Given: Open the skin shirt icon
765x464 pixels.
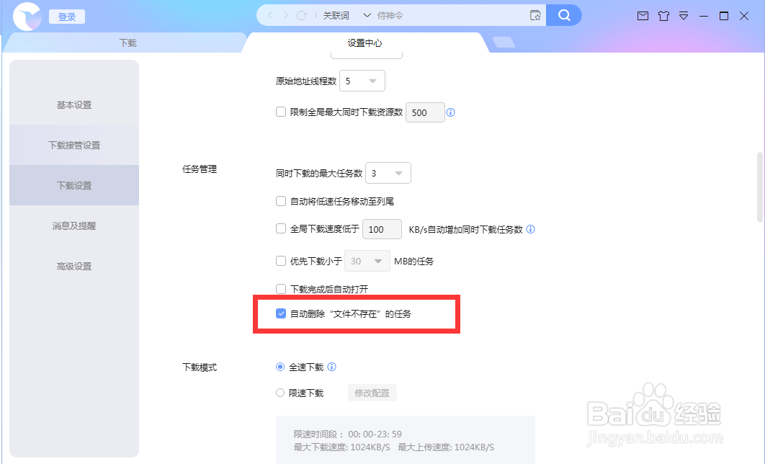Looking at the screenshot, I should click(663, 16).
